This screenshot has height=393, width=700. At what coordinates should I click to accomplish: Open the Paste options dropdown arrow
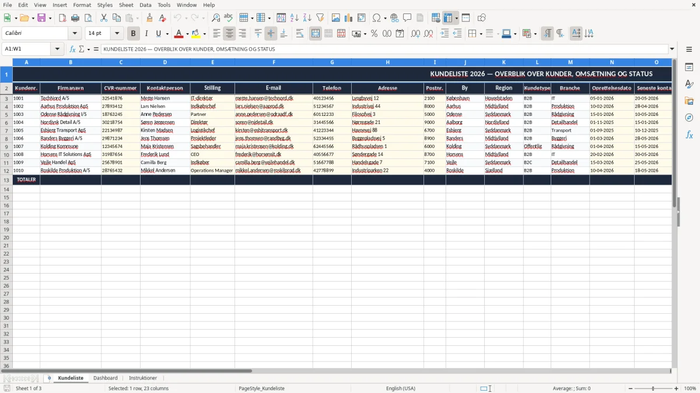pos(138,18)
